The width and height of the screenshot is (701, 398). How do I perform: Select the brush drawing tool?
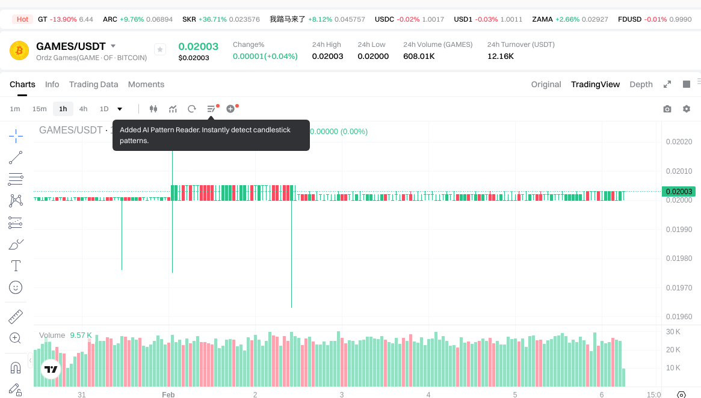[16, 244]
